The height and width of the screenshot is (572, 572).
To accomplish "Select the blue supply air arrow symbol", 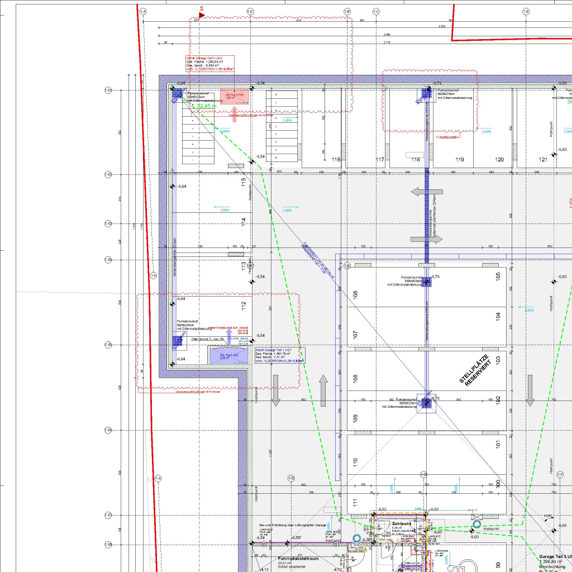I will tap(229, 335).
